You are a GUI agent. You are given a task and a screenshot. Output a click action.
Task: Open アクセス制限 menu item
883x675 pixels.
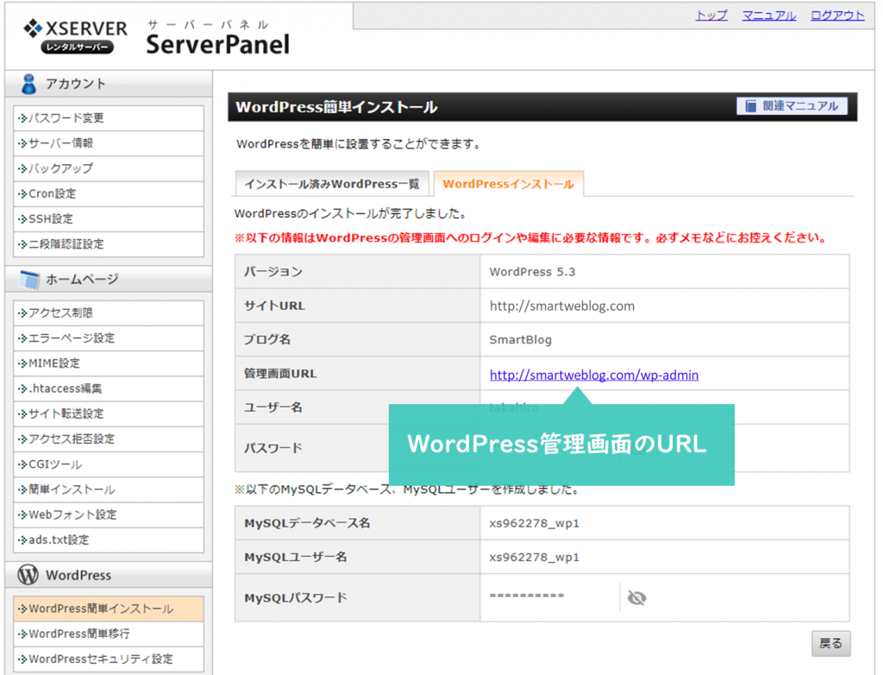[109, 313]
